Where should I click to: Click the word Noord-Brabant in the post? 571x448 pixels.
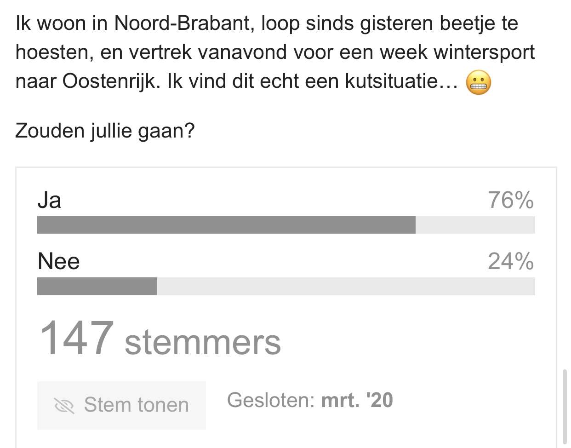click(x=184, y=23)
